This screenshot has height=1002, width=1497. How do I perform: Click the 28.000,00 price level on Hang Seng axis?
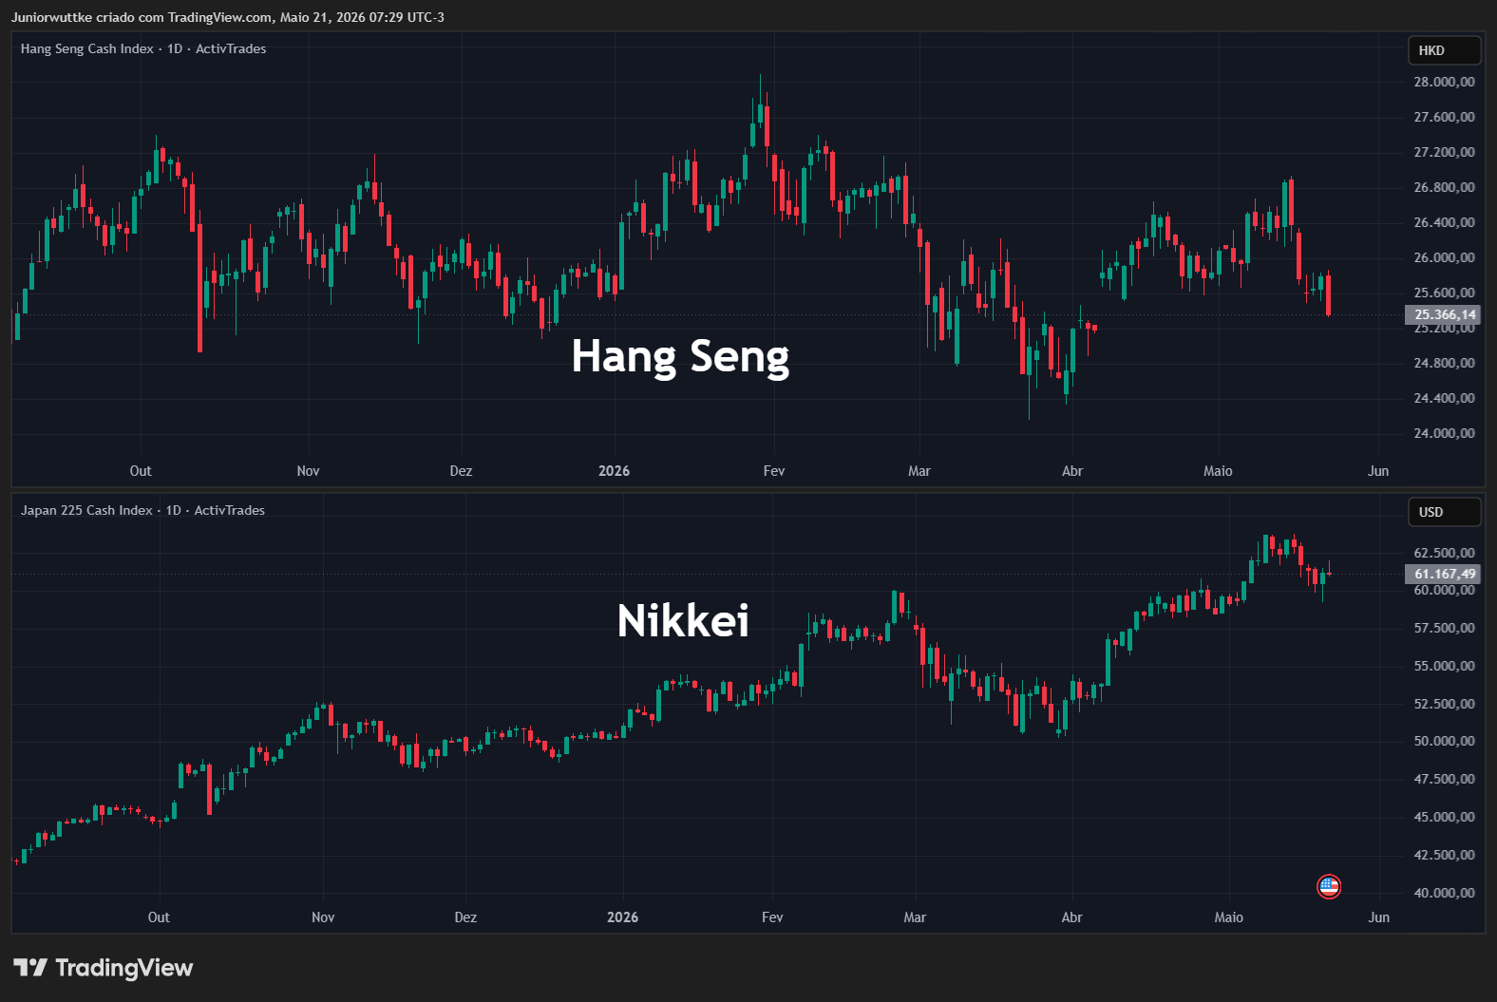(x=1444, y=82)
